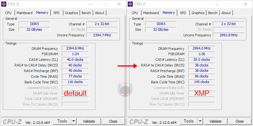Select the Memory tab in left window
Viewport: 253px width, 126px height.
click(42, 13)
